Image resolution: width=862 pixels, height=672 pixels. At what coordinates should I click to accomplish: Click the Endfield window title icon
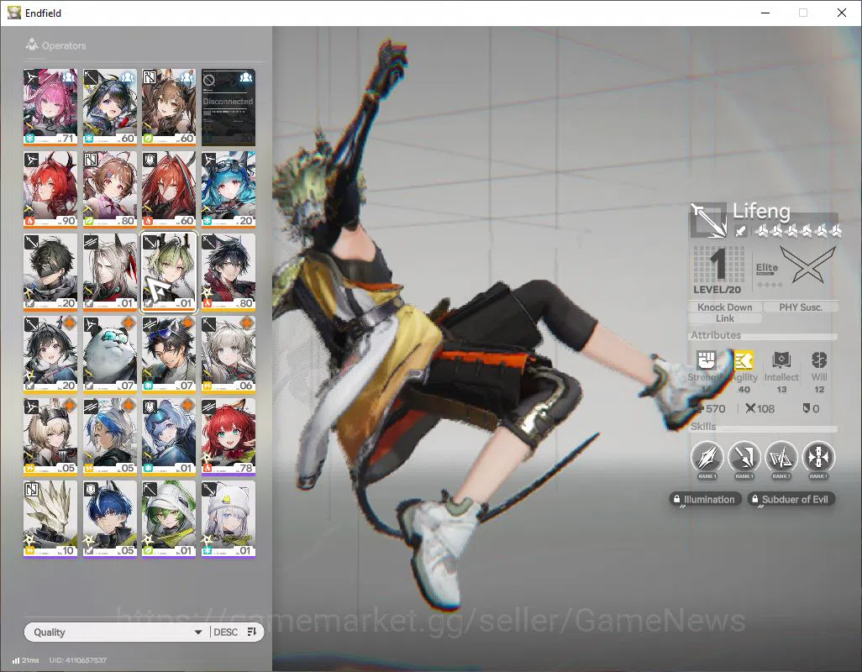tap(13, 13)
